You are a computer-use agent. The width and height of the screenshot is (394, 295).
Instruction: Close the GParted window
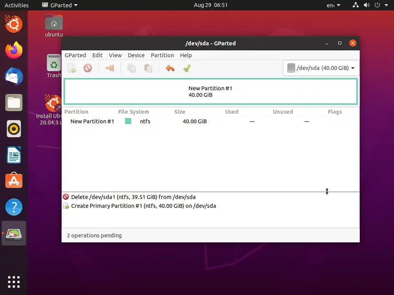(x=353, y=43)
